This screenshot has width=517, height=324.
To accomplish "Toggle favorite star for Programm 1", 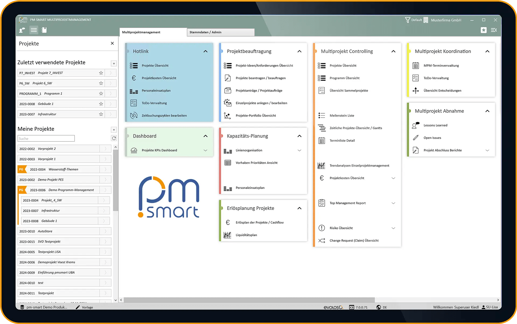I will (101, 94).
